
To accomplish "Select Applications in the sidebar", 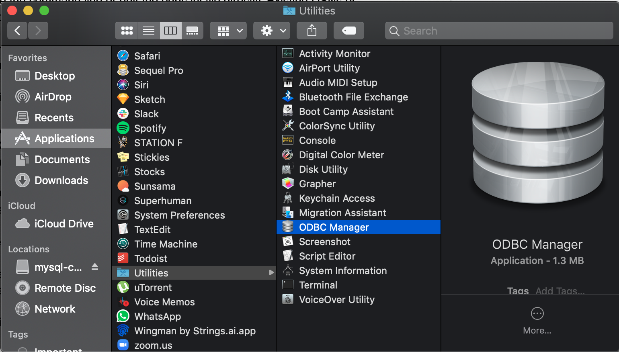I will 56,138.
